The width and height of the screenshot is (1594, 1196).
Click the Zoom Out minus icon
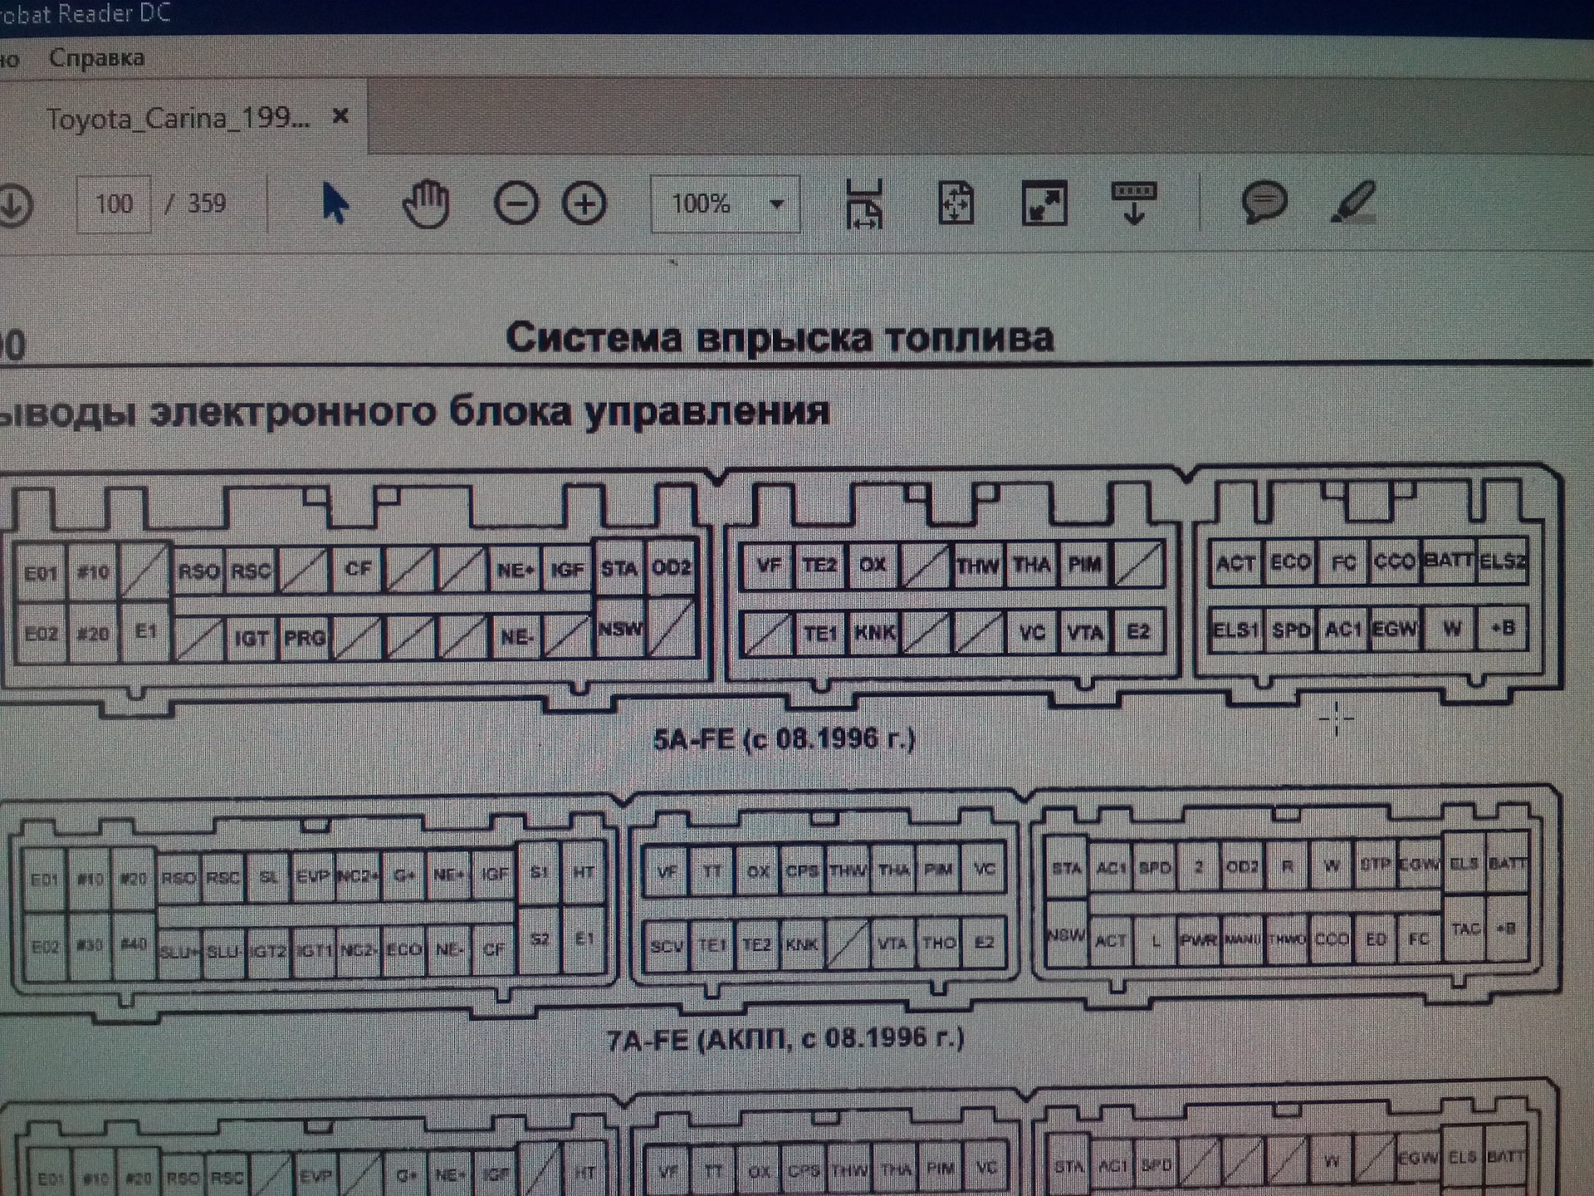515,203
